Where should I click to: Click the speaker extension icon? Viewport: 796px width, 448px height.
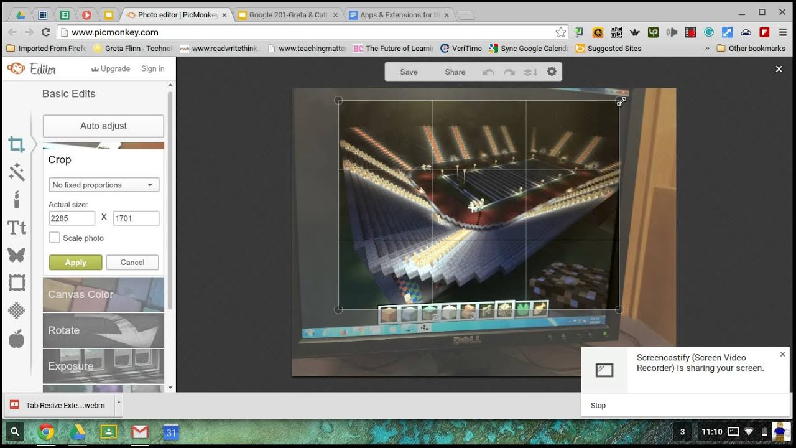[x=672, y=32]
